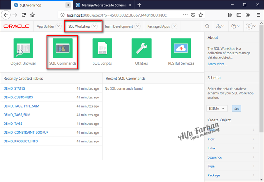264x182 pixels.
Task: Click the Oracle logo
Action: point(17,26)
